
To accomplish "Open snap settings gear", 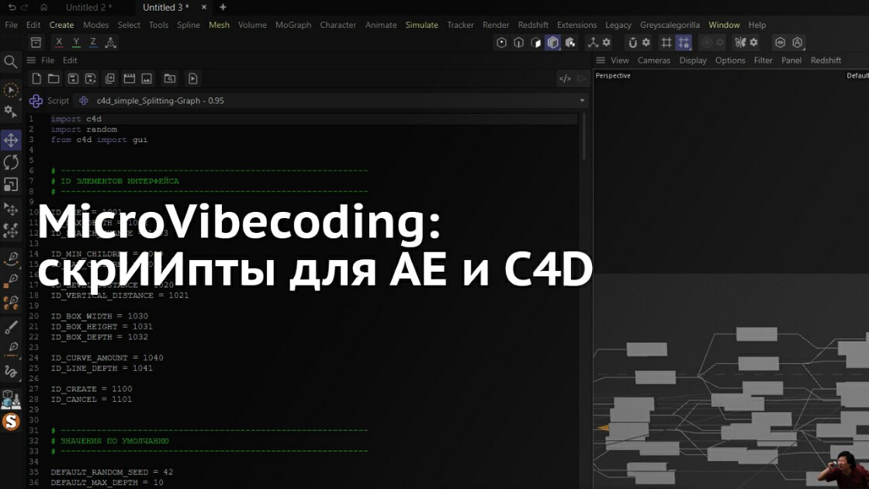I will point(646,43).
